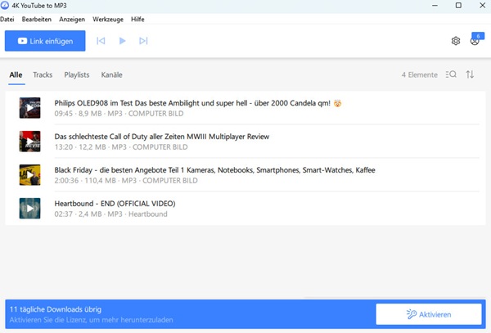This screenshot has height=333, width=491.
Task: Play the Philips OLED908 track thumbnail
Action: point(30,108)
